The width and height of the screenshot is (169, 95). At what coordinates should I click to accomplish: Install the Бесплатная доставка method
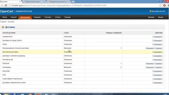coord(157,52)
